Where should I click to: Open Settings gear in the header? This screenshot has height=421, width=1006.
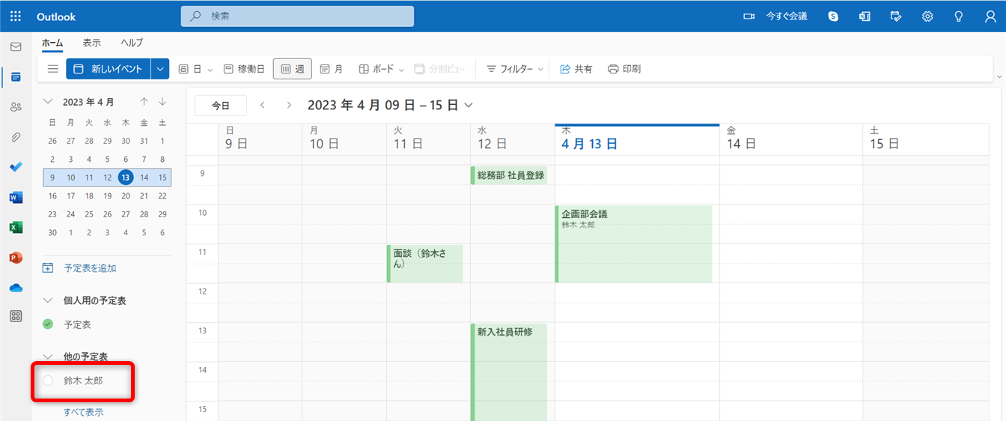[x=927, y=16]
